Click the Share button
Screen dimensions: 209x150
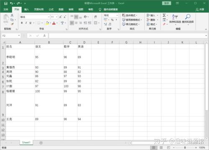click(x=200, y=10)
